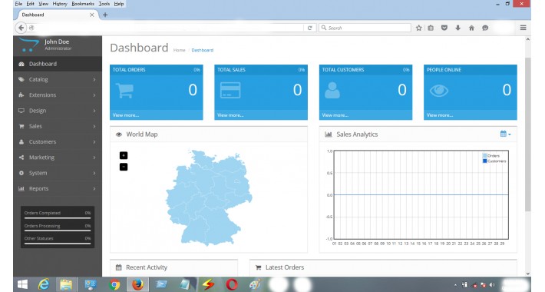
Task: Click the shopping cart icon in Total Orders tile
Action: pyautogui.click(x=124, y=91)
